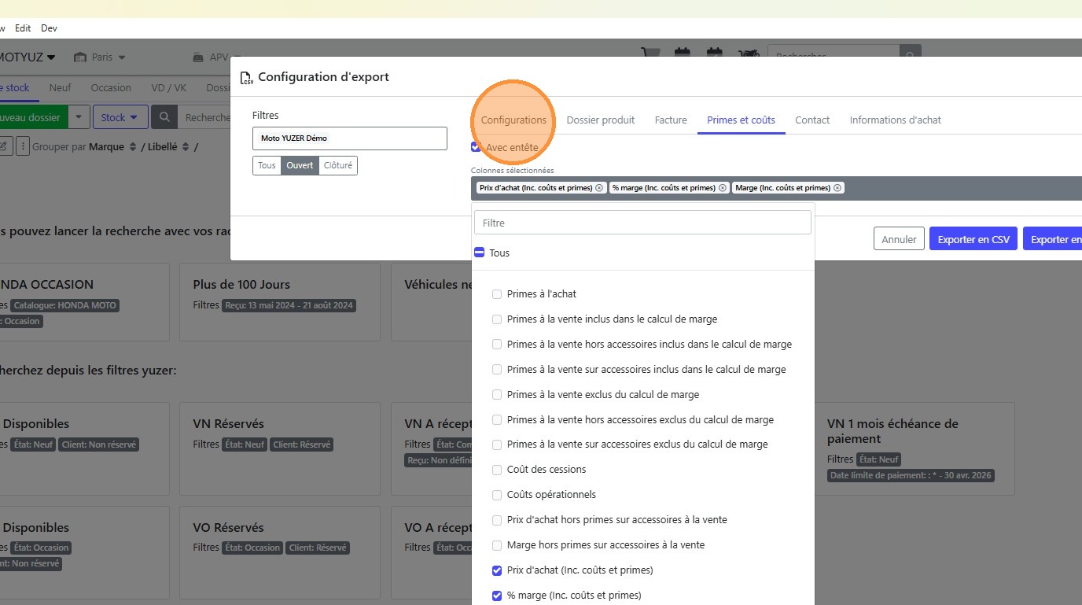The image size is (1082, 605).
Task: Click the "Moto YUZER Démo" filter field
Action: coord(350,138)
